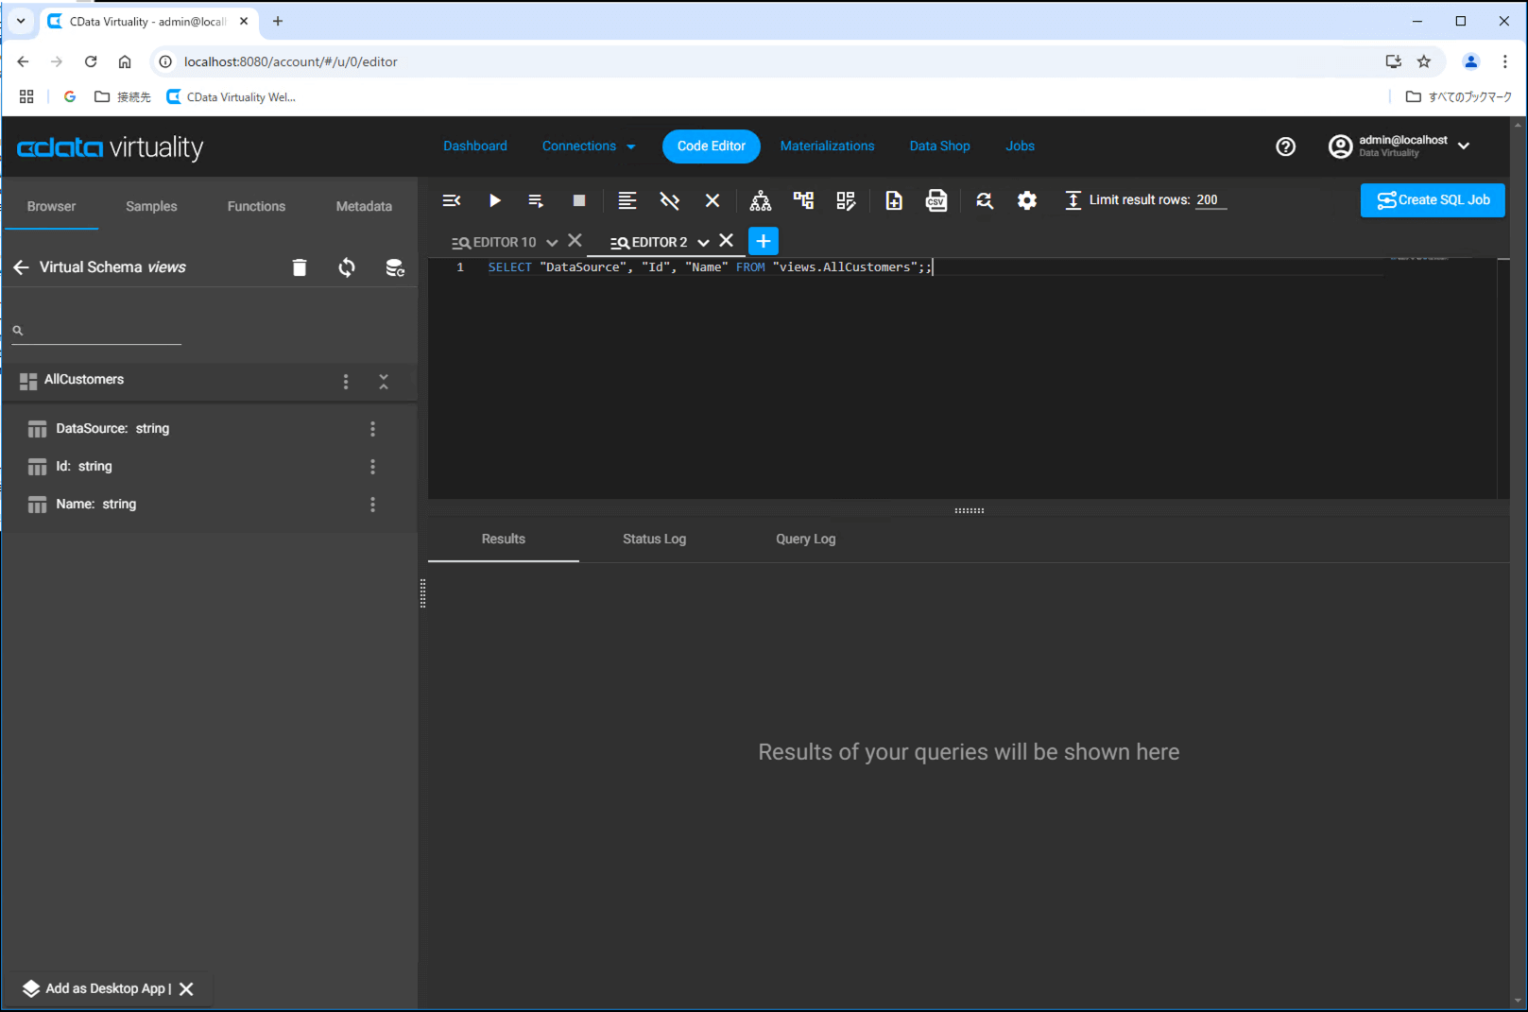
Task: Click the edit grid blocks icon
Action: click(846, 200)
